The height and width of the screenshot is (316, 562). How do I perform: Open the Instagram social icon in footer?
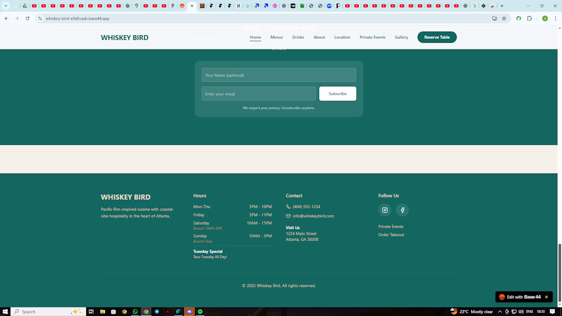(x=385, y=210)
